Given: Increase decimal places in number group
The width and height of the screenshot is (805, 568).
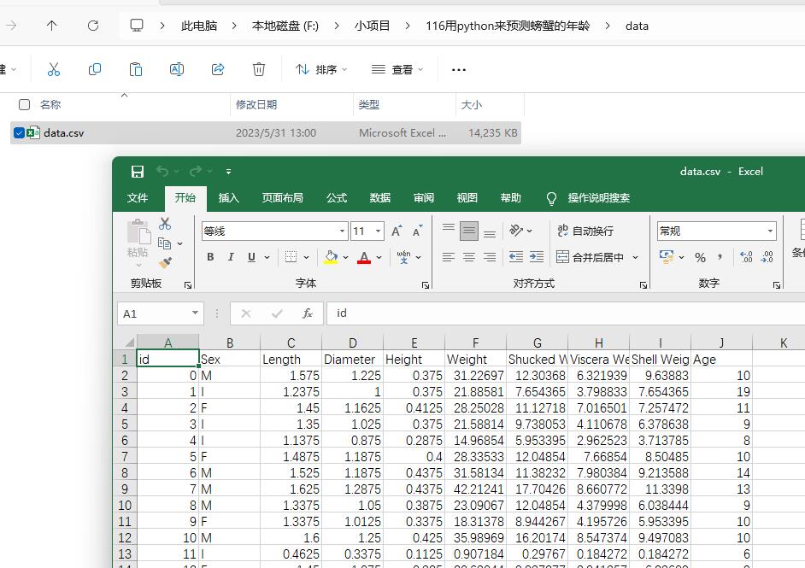Looking at the screenshot, I should coord(746,257).
